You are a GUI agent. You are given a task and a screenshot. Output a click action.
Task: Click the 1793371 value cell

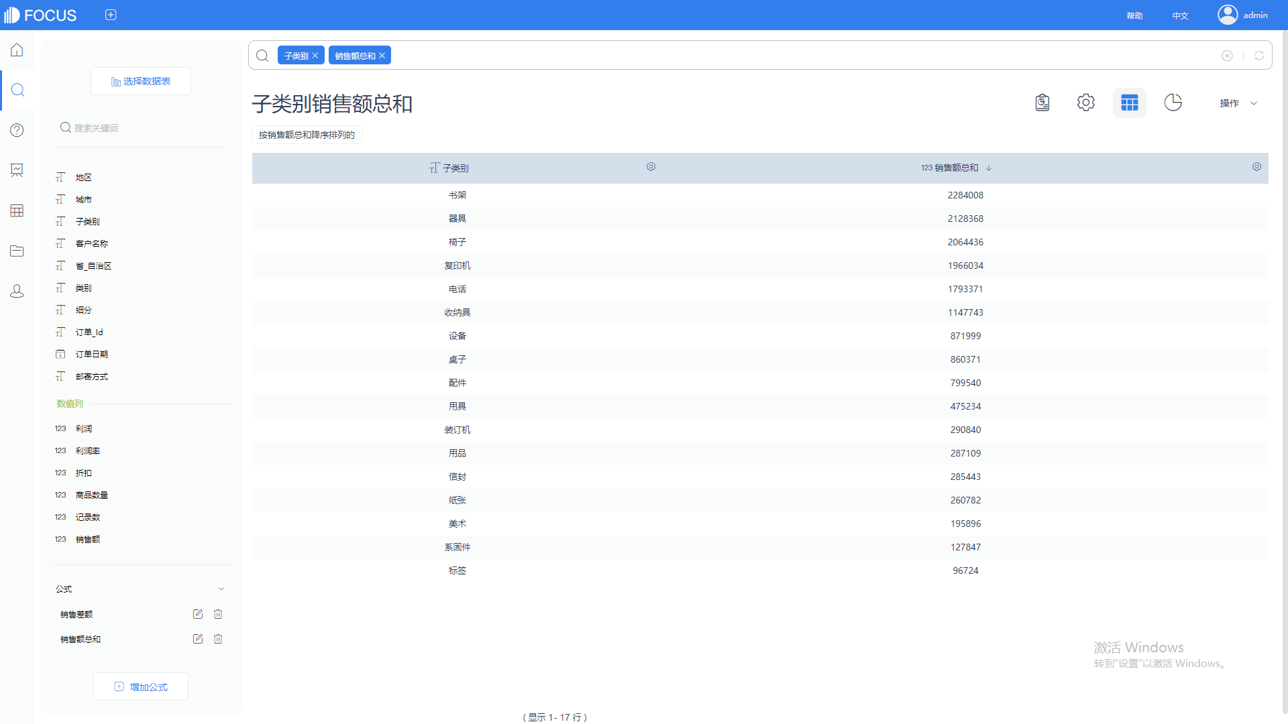coord(965,289)
